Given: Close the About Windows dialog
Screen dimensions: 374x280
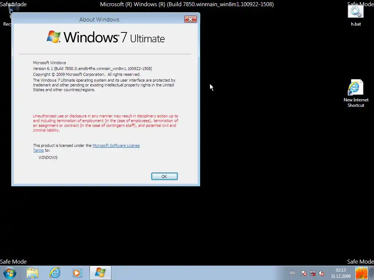Looking at the screenshot, I should [x=190, y=19].
